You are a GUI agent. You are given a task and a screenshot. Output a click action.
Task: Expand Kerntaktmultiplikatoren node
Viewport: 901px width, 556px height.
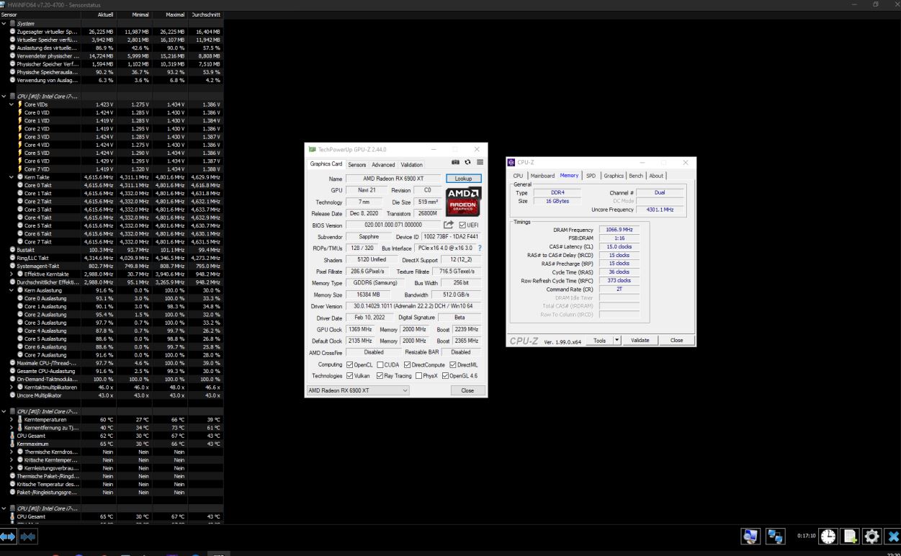click(x=12, y=387)
